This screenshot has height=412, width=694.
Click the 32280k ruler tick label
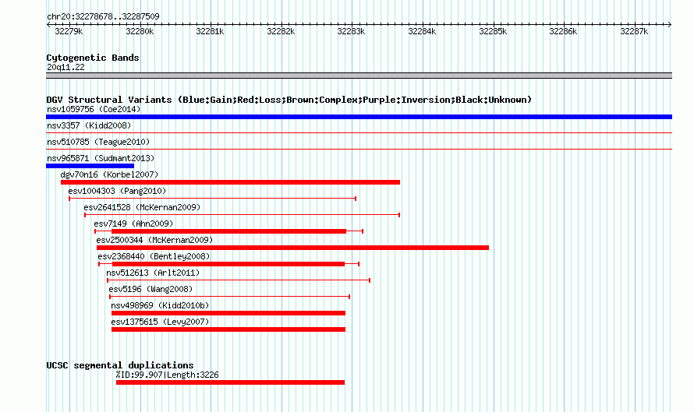[x=140, y=31]
